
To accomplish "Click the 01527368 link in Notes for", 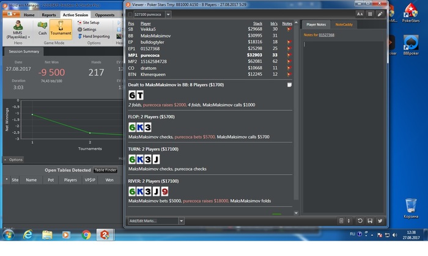I will point(327,35).
